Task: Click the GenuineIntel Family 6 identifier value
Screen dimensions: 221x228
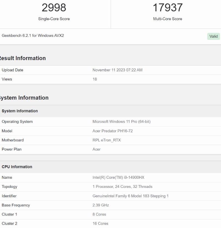Action: coord(130,196)
